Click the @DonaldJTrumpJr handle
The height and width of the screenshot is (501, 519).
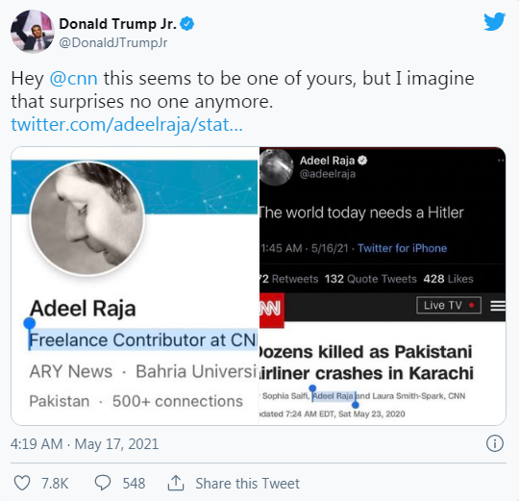[112, 43]
